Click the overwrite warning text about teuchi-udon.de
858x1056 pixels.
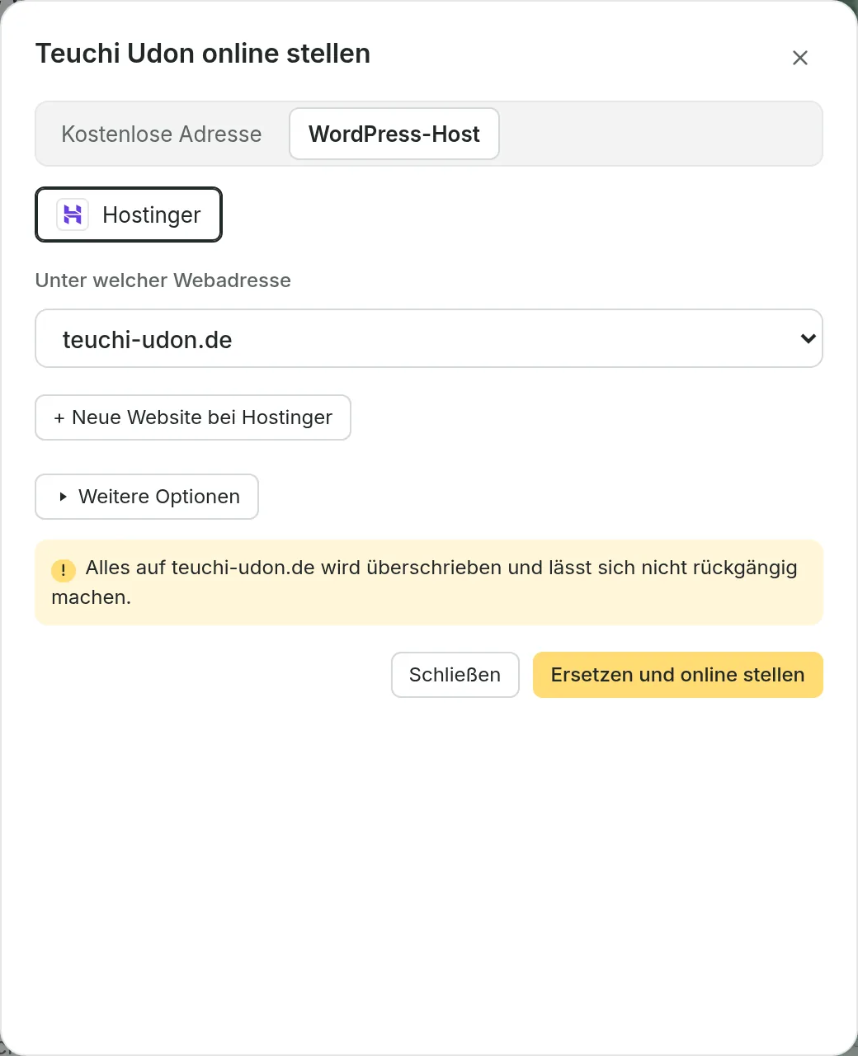(x=425, y=582)
